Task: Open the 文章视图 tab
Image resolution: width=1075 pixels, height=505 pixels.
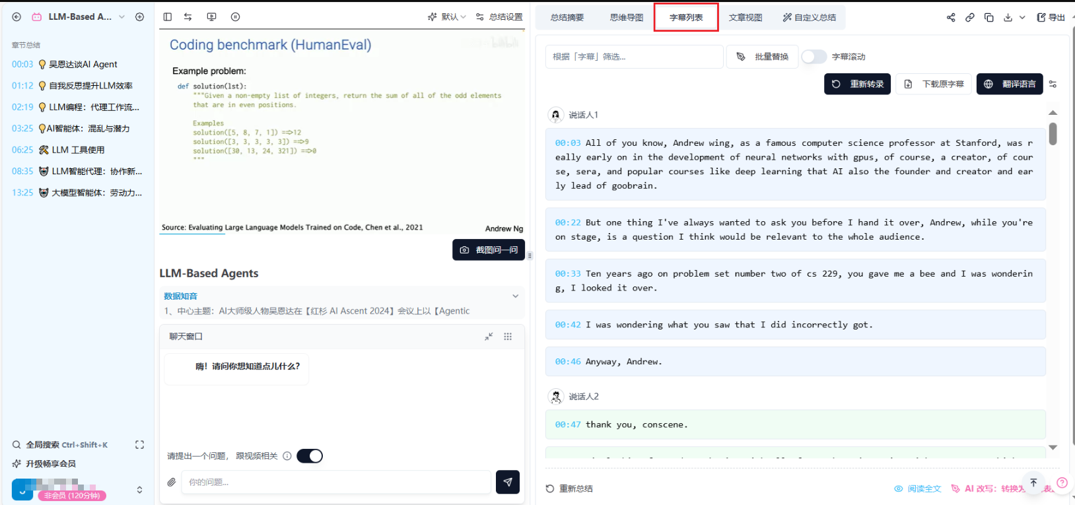Action: click(745, 18)
